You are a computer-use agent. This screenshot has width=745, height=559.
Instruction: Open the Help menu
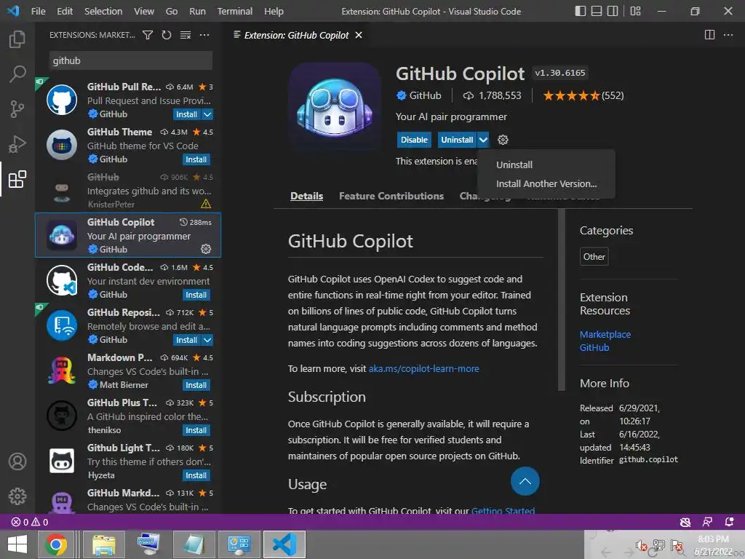click(274, 11)
